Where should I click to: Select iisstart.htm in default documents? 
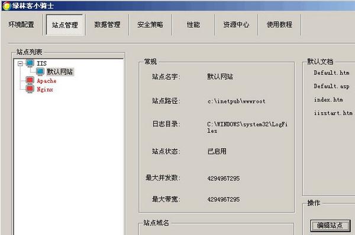(333, 113)
